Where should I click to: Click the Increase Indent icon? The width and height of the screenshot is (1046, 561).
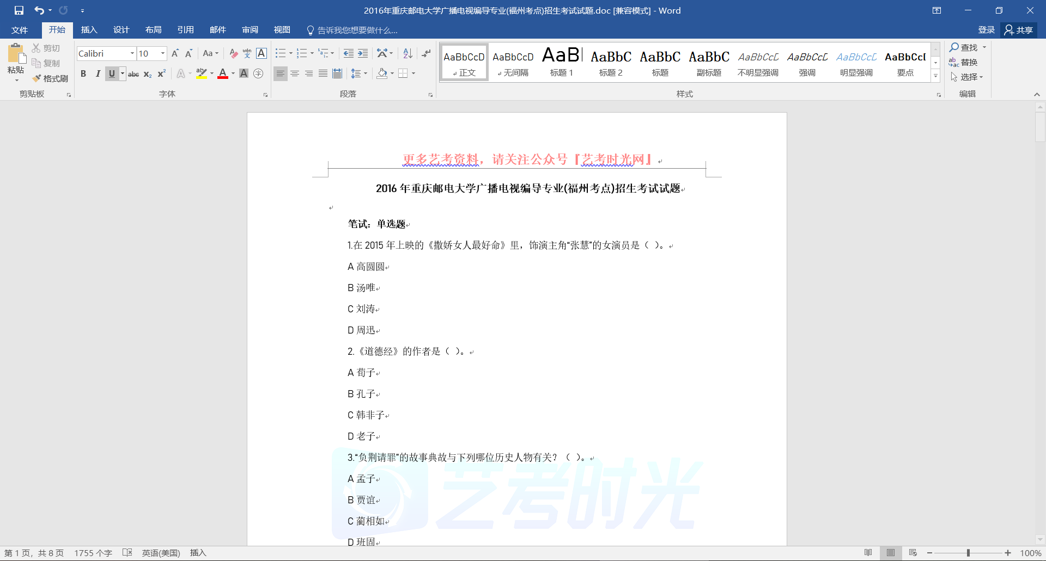pos(363,53)
